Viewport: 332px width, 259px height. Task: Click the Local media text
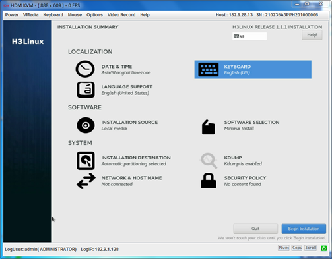114,129
